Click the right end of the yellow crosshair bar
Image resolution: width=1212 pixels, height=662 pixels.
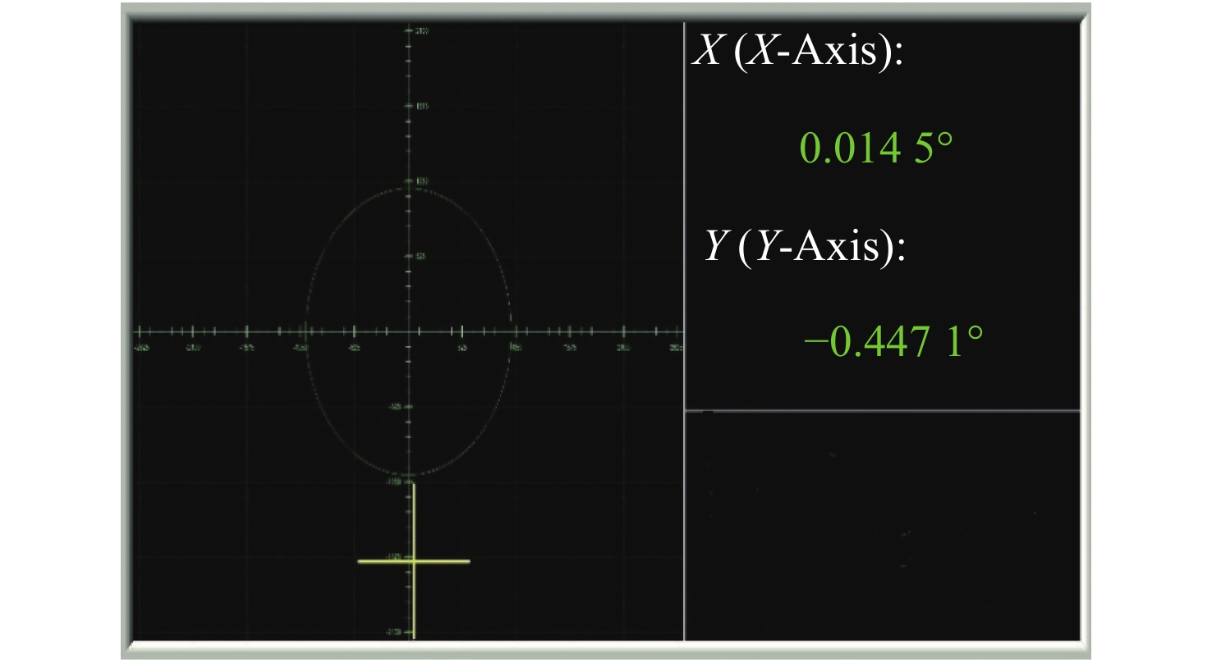(x=468, y=561)
